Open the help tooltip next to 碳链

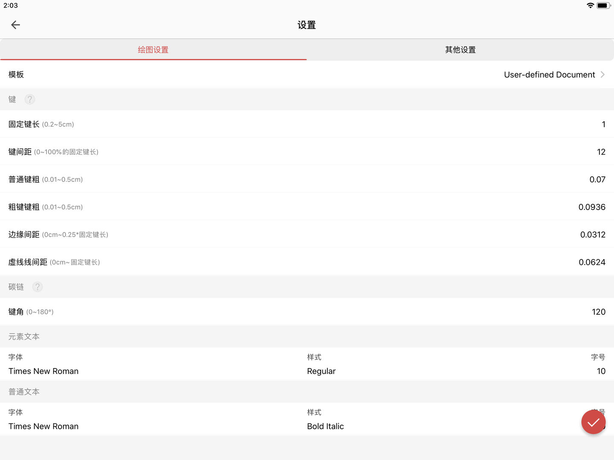[37, 287]
